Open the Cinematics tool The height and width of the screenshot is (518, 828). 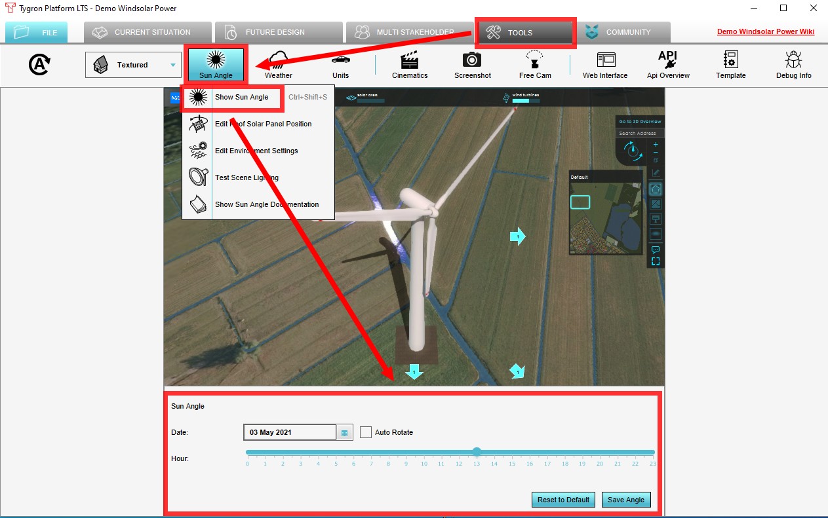410,65
